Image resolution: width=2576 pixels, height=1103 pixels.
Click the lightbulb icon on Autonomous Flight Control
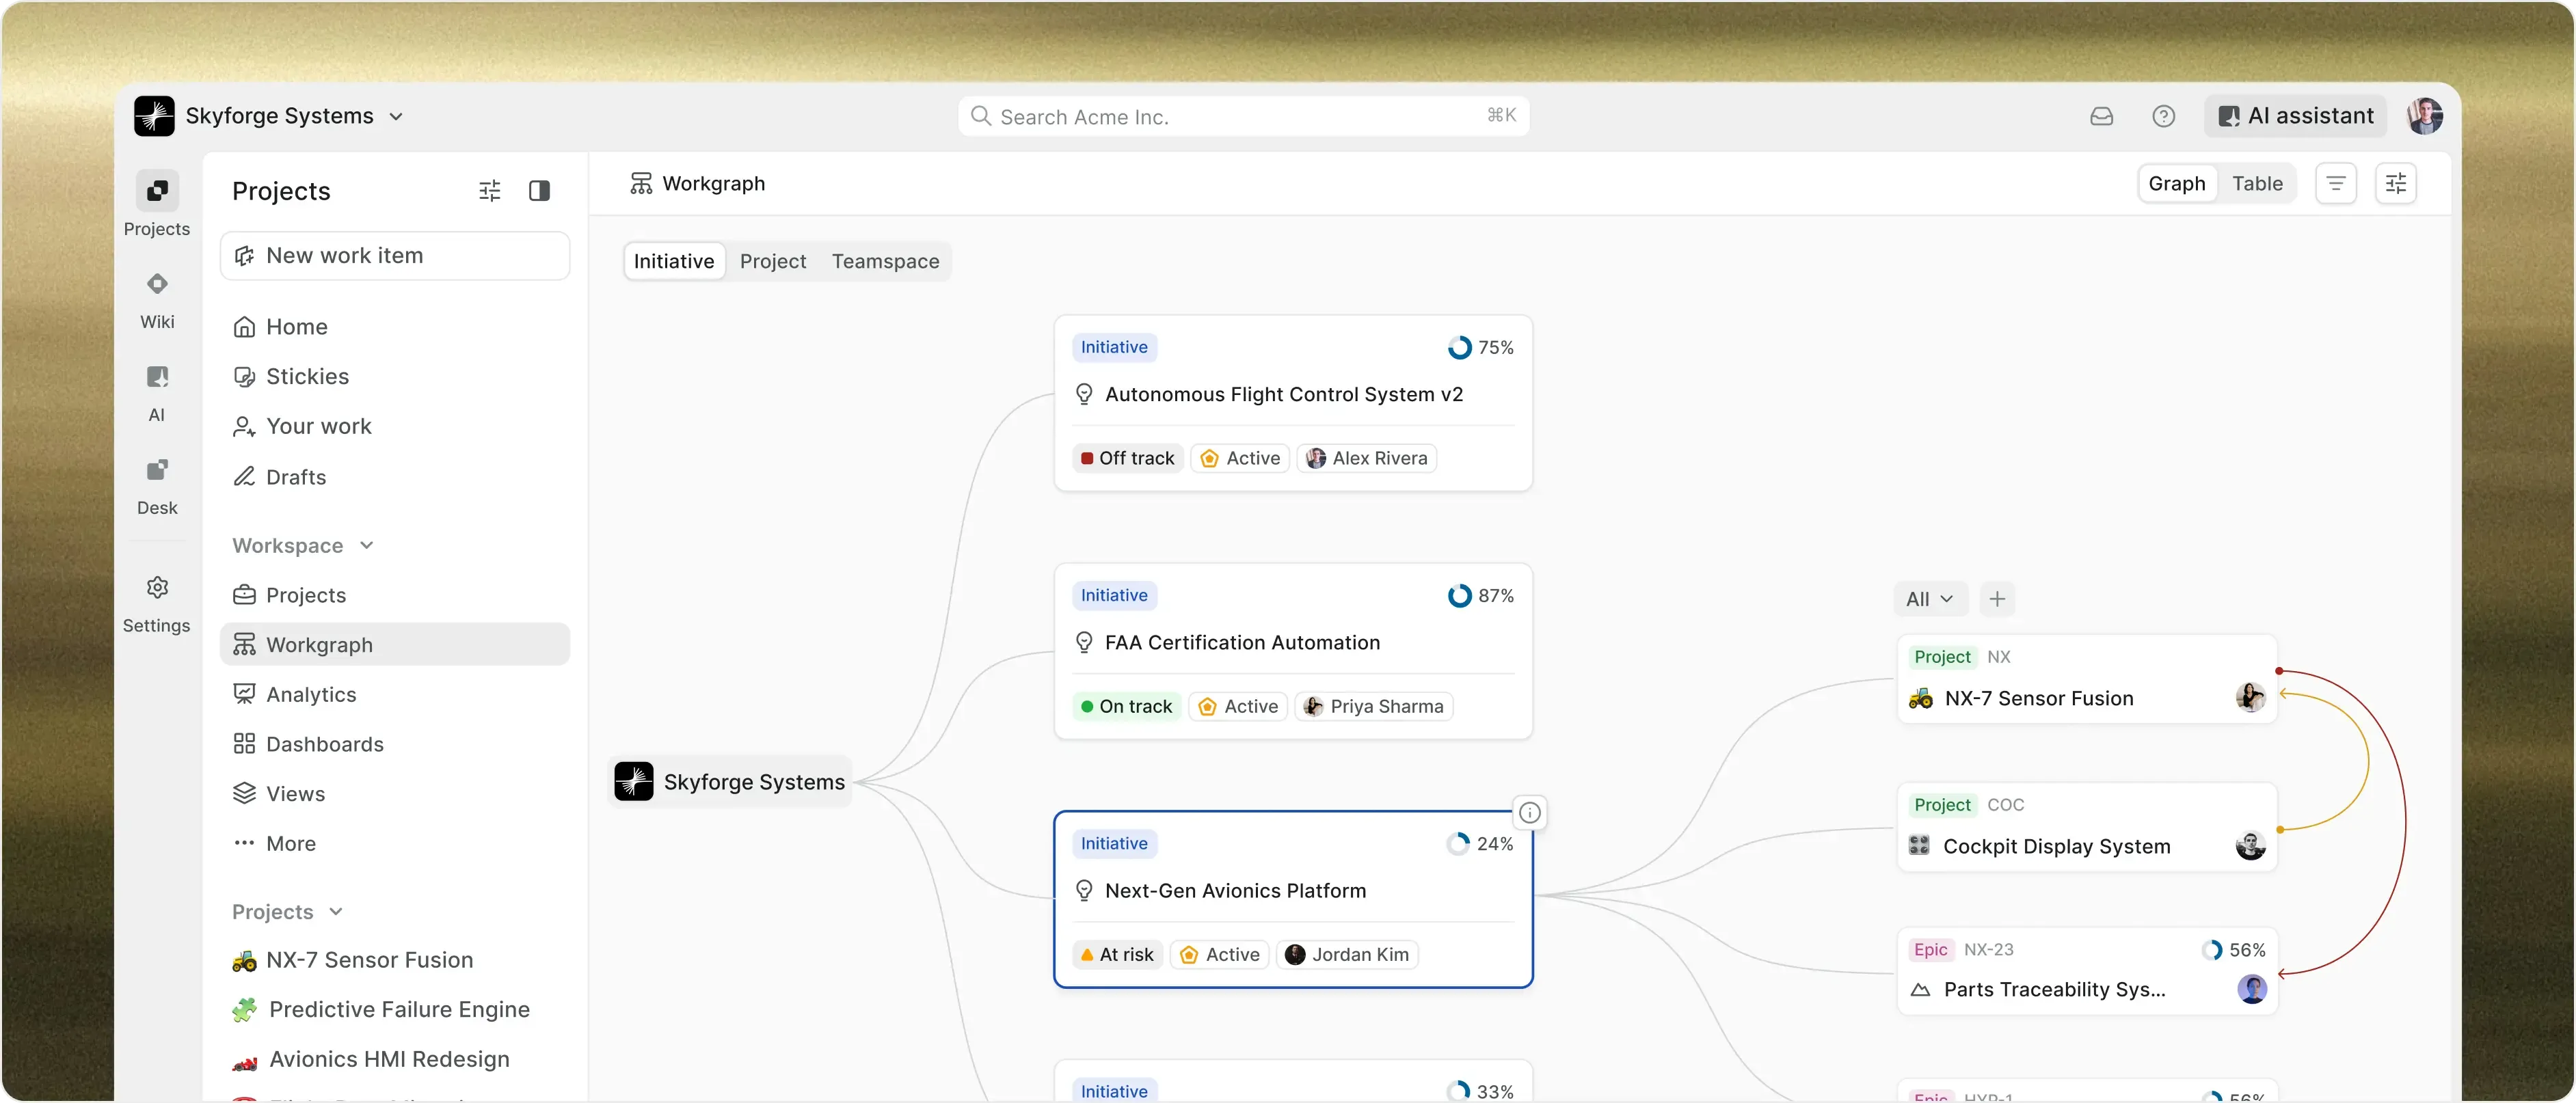pyautogui.click(x=1084, y=395)
